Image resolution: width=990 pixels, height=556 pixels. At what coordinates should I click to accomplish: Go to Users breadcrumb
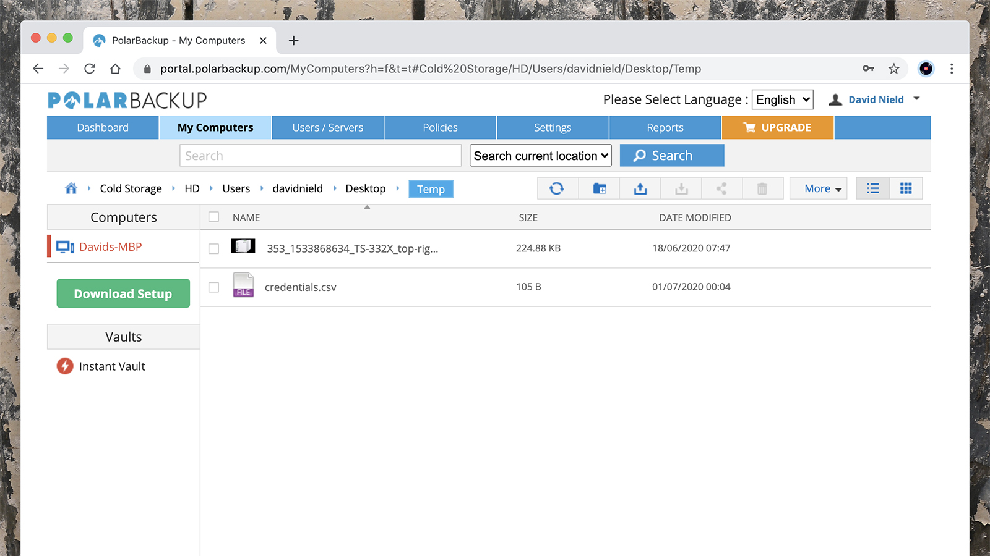pos(236,188)
